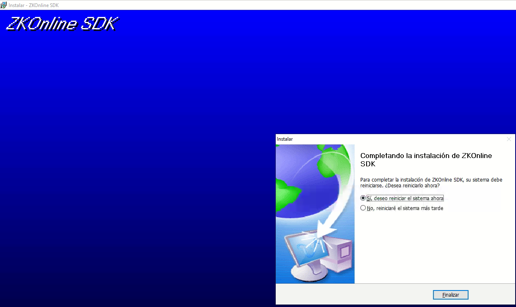This screenshot has height=307, width=516.
Task: Click the label text "deseo reiniciar el sistema ahora"
Action: point(408,198)
